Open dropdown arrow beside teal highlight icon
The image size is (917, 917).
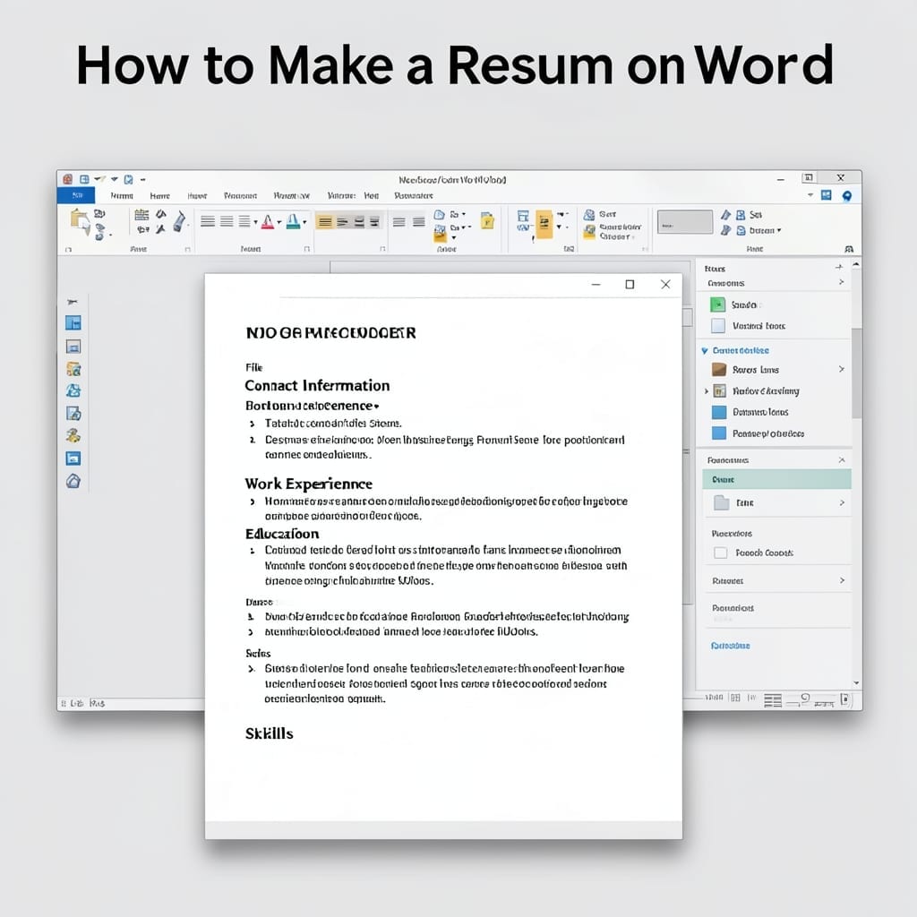pyautogui.click(x=304, y=222)
